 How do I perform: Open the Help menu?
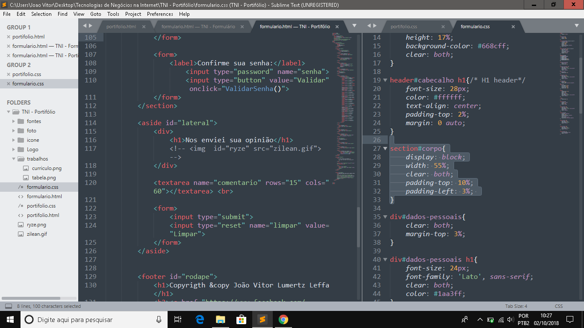pyautogui.click(x=184, y=14)
